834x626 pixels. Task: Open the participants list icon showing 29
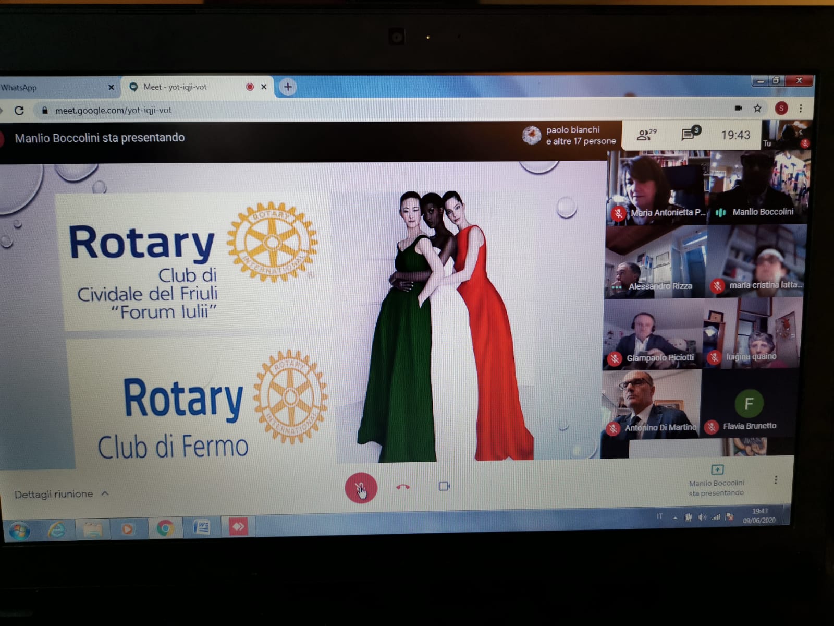coord(647,135)
